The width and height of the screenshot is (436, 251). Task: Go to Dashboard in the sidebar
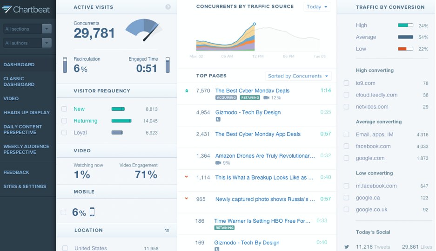pyautogui.click(x=19, y=64)
